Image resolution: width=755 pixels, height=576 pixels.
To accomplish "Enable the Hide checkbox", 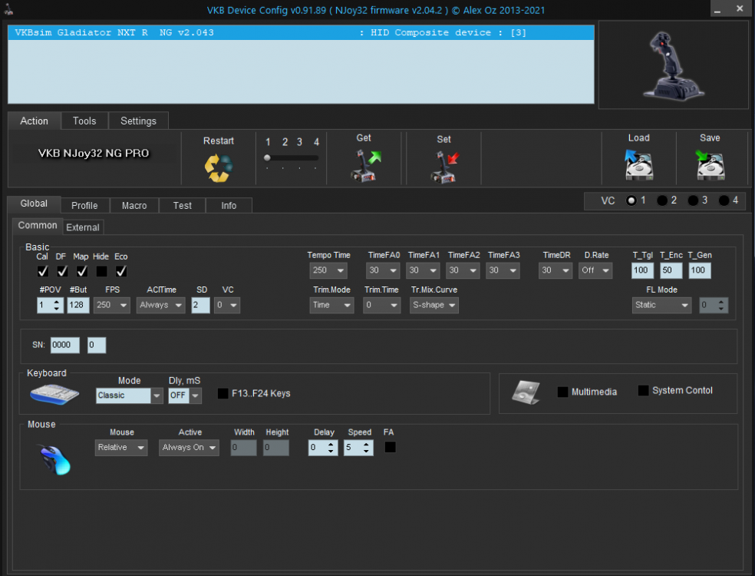I will (101, 271).
